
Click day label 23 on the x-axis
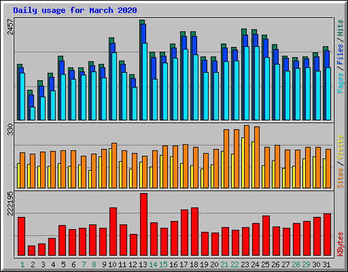click(x=245, y=265)
